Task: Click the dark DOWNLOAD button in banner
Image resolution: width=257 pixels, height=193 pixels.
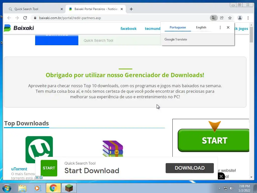Action: click(x=190, y=168)
